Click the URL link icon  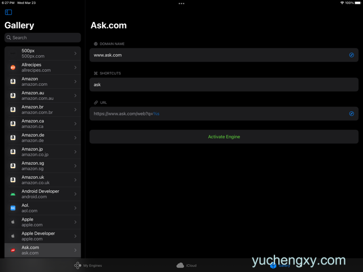click(x=96, y=103)
